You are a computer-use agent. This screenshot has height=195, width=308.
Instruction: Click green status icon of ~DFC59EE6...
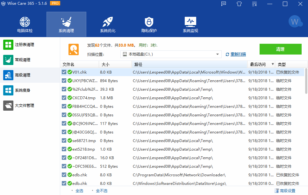[70, 166]
